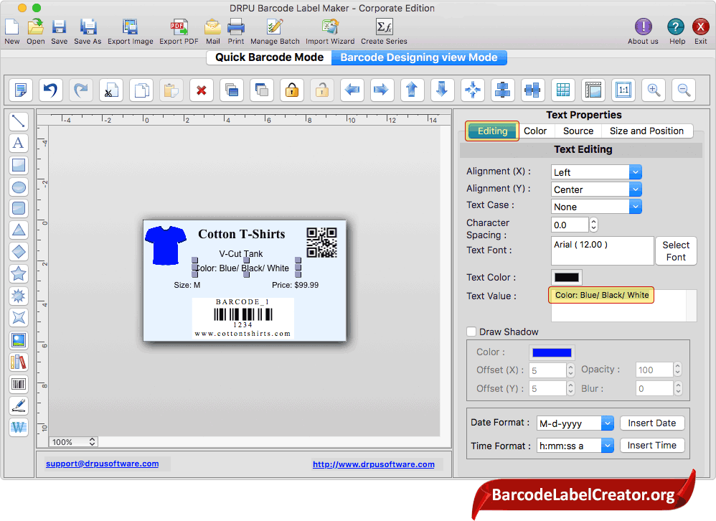Screen dimensions: 716x521
Task: Switch to the Editing tab
Action: pyautogui.click(x=492, y=131)
